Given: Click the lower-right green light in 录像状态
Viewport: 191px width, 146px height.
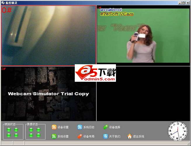Looking at the screenshot, I should pos(39,135).
